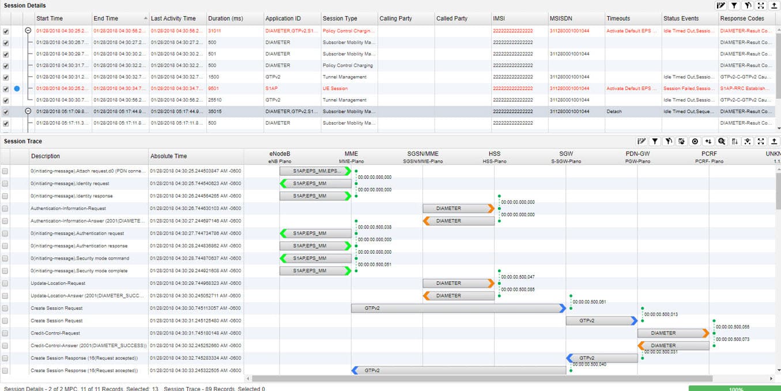Activate the zoom tool in Session Trace
Screen dimensions: 781x391
point(722,141)
